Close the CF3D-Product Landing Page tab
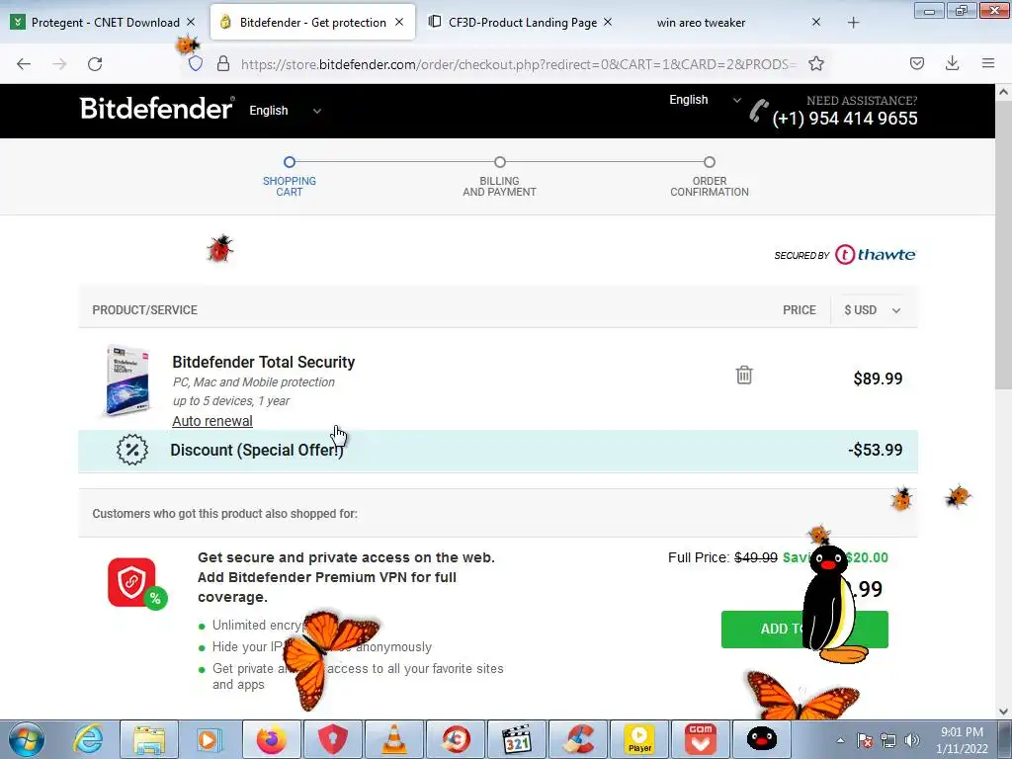Viewport: 1012px width, 759px height. tap(608, 22)
